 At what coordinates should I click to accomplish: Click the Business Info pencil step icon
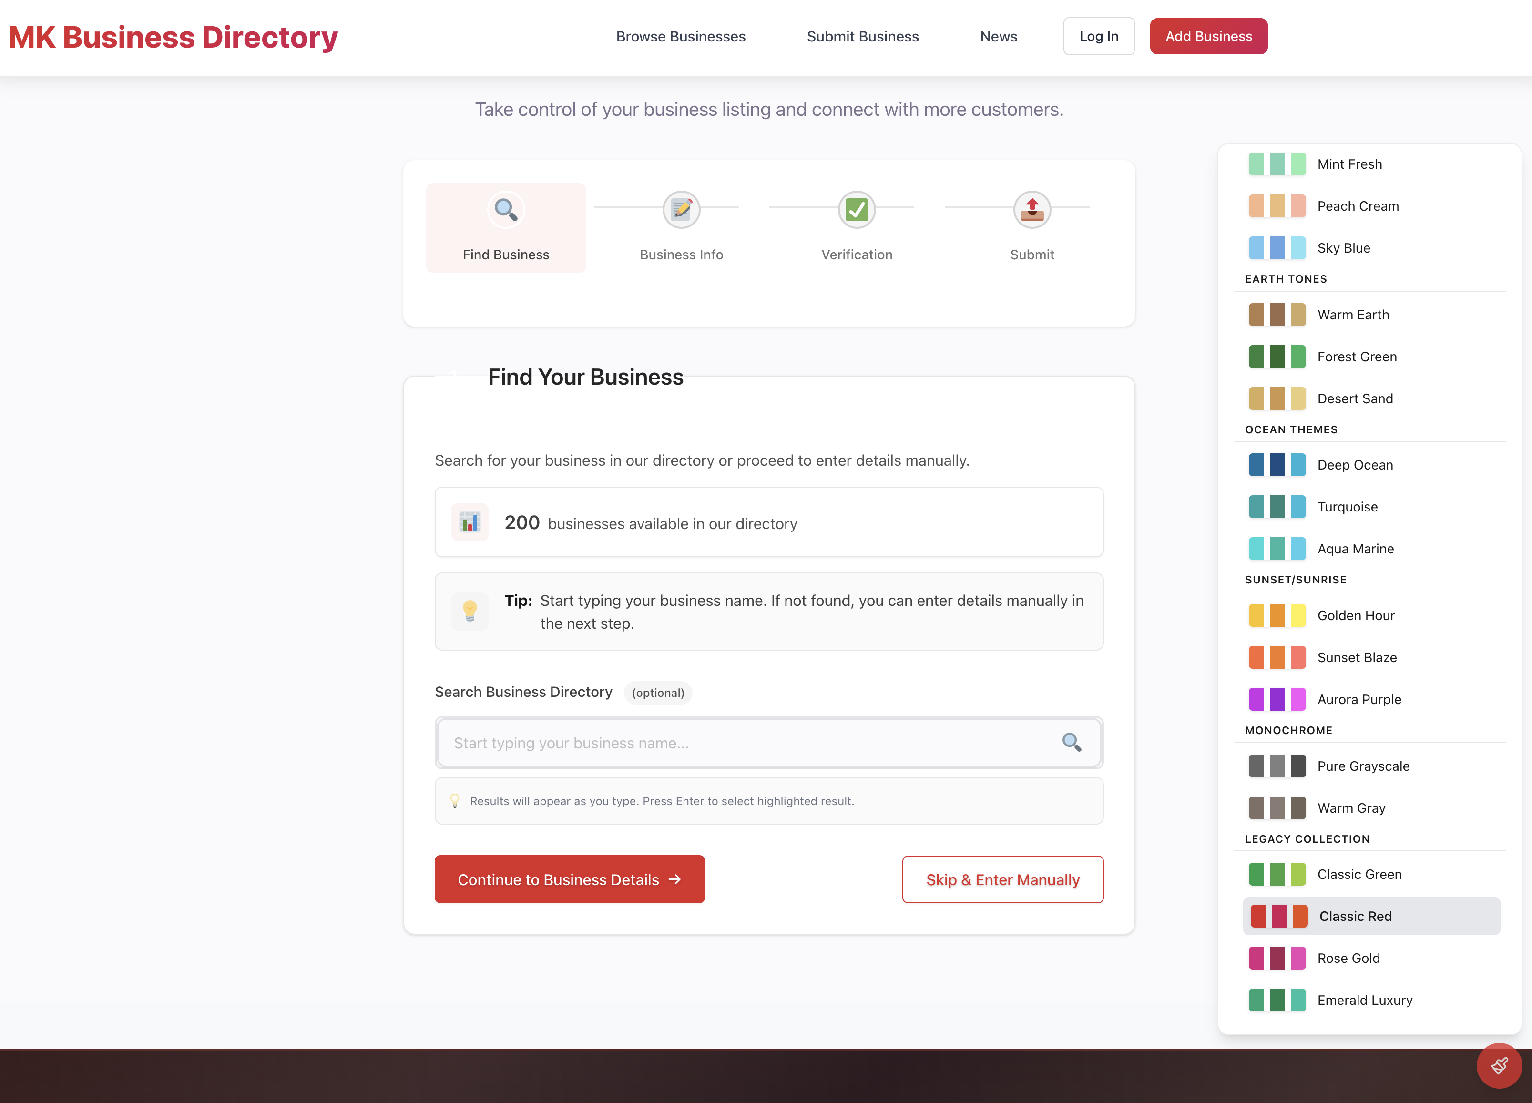681,209
